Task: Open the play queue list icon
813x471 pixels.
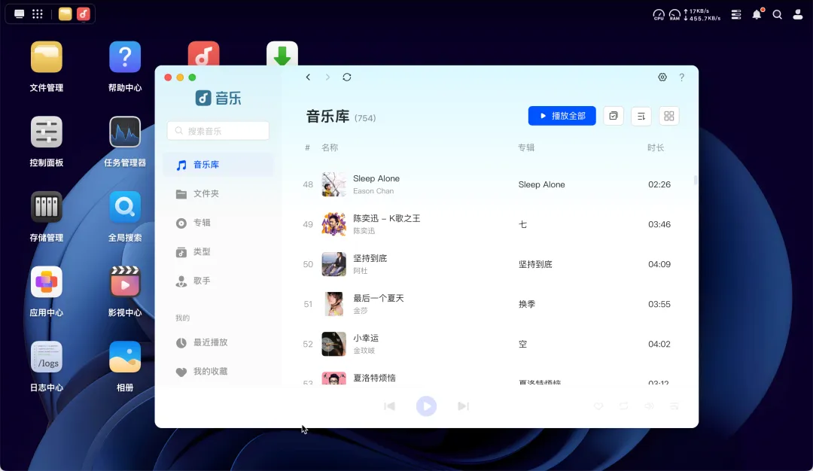Action: click(x=674, y=406)
